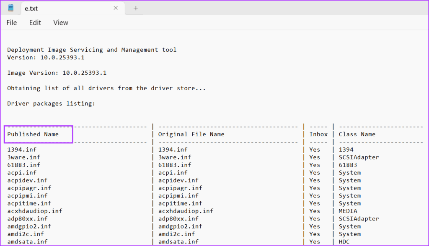
Task: Open a new tab using the plus icon
Action: pos(134,8)
